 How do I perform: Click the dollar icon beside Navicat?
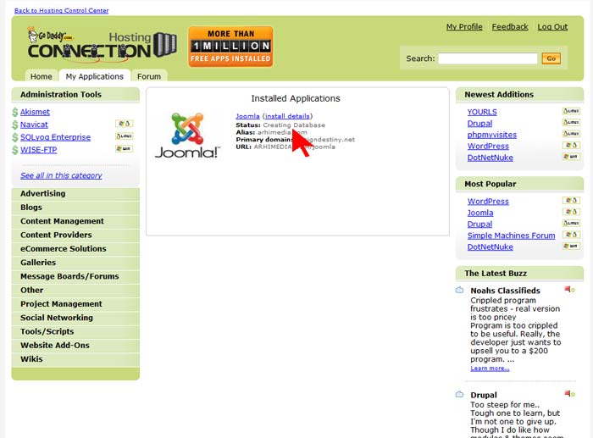pos(15,125)
